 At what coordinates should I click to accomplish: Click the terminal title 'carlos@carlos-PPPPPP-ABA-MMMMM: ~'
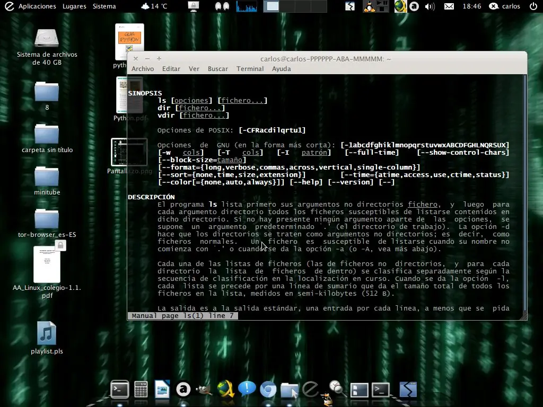[326, 59]
